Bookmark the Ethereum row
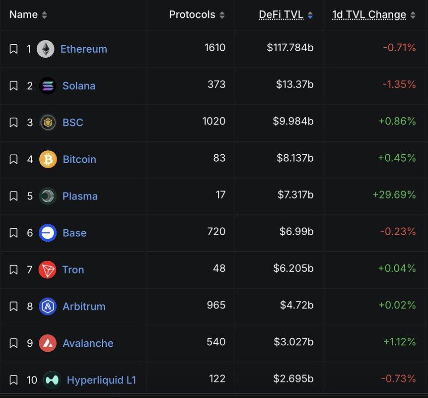Image resolution: width=428 pixels, height=398 pixels. pos(13,49)
